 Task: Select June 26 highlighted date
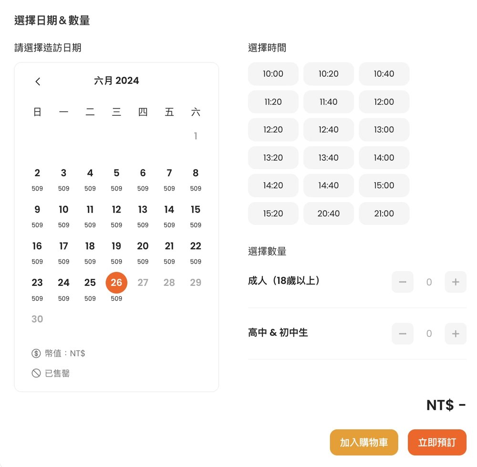(116, 283)
